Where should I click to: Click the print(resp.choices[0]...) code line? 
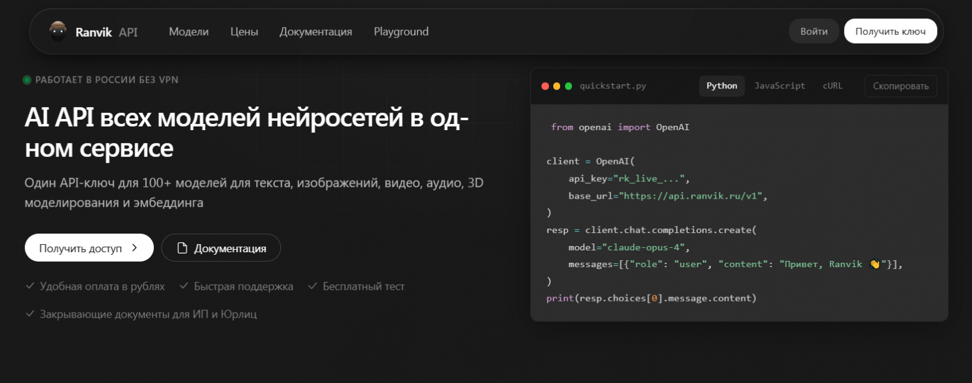point(651,298)
